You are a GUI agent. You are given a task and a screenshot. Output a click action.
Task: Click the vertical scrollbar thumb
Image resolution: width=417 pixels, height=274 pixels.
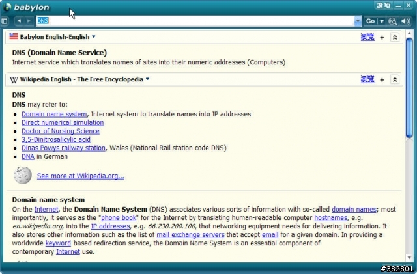point(409,88)
